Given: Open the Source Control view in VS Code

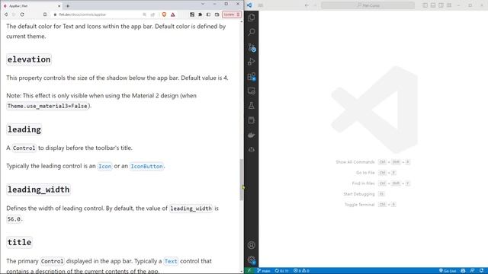Looking at the screenshot, I should click(252, 47).
